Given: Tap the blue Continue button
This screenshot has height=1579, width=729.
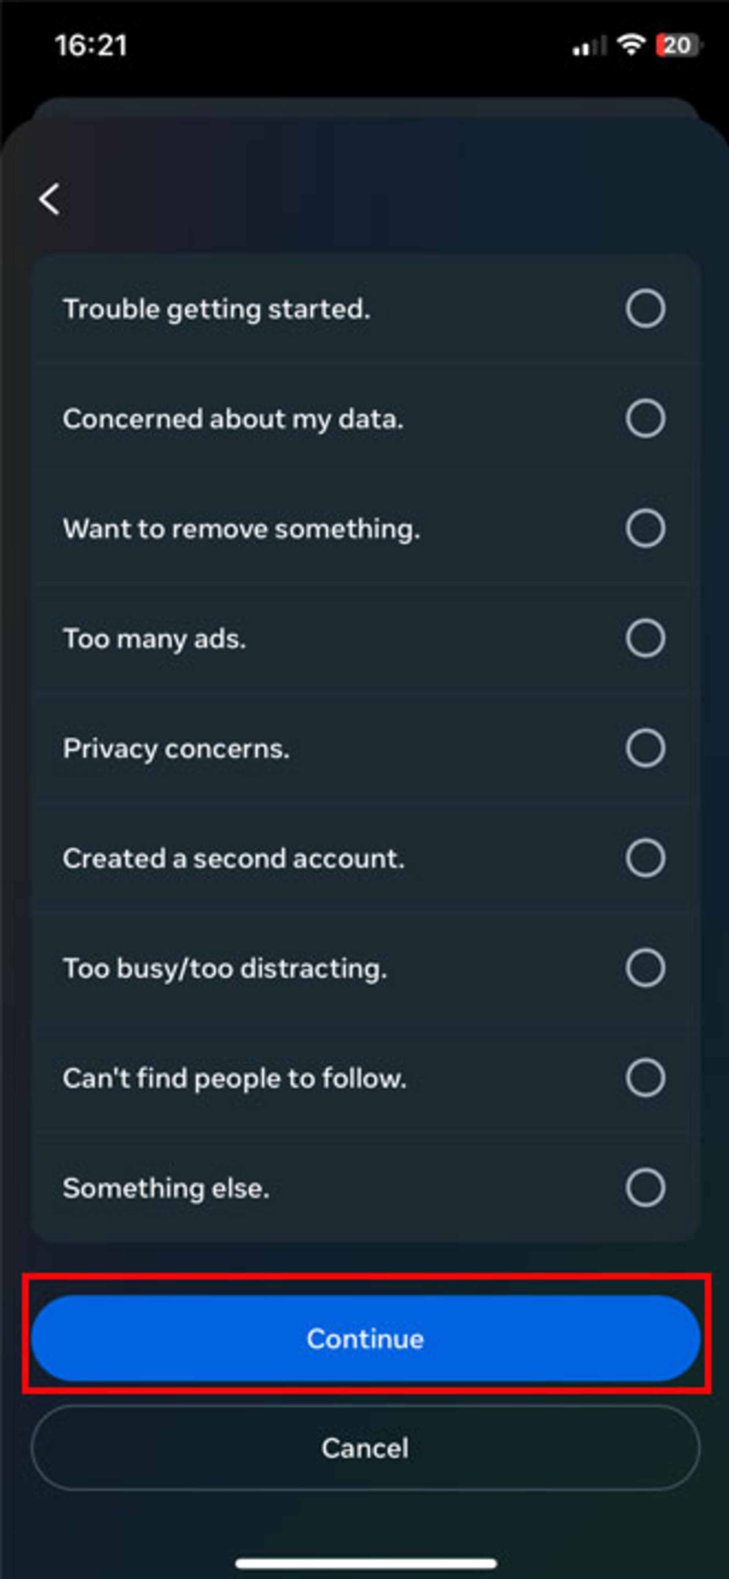Looking at the screenshot, I should point(365,1338).
